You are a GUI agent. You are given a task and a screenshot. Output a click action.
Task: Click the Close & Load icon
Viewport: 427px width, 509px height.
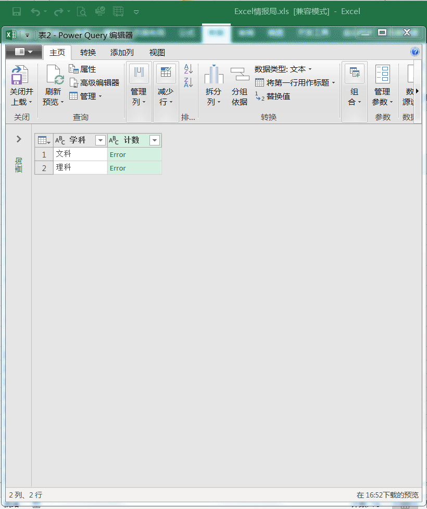click(x=19, y=75)
